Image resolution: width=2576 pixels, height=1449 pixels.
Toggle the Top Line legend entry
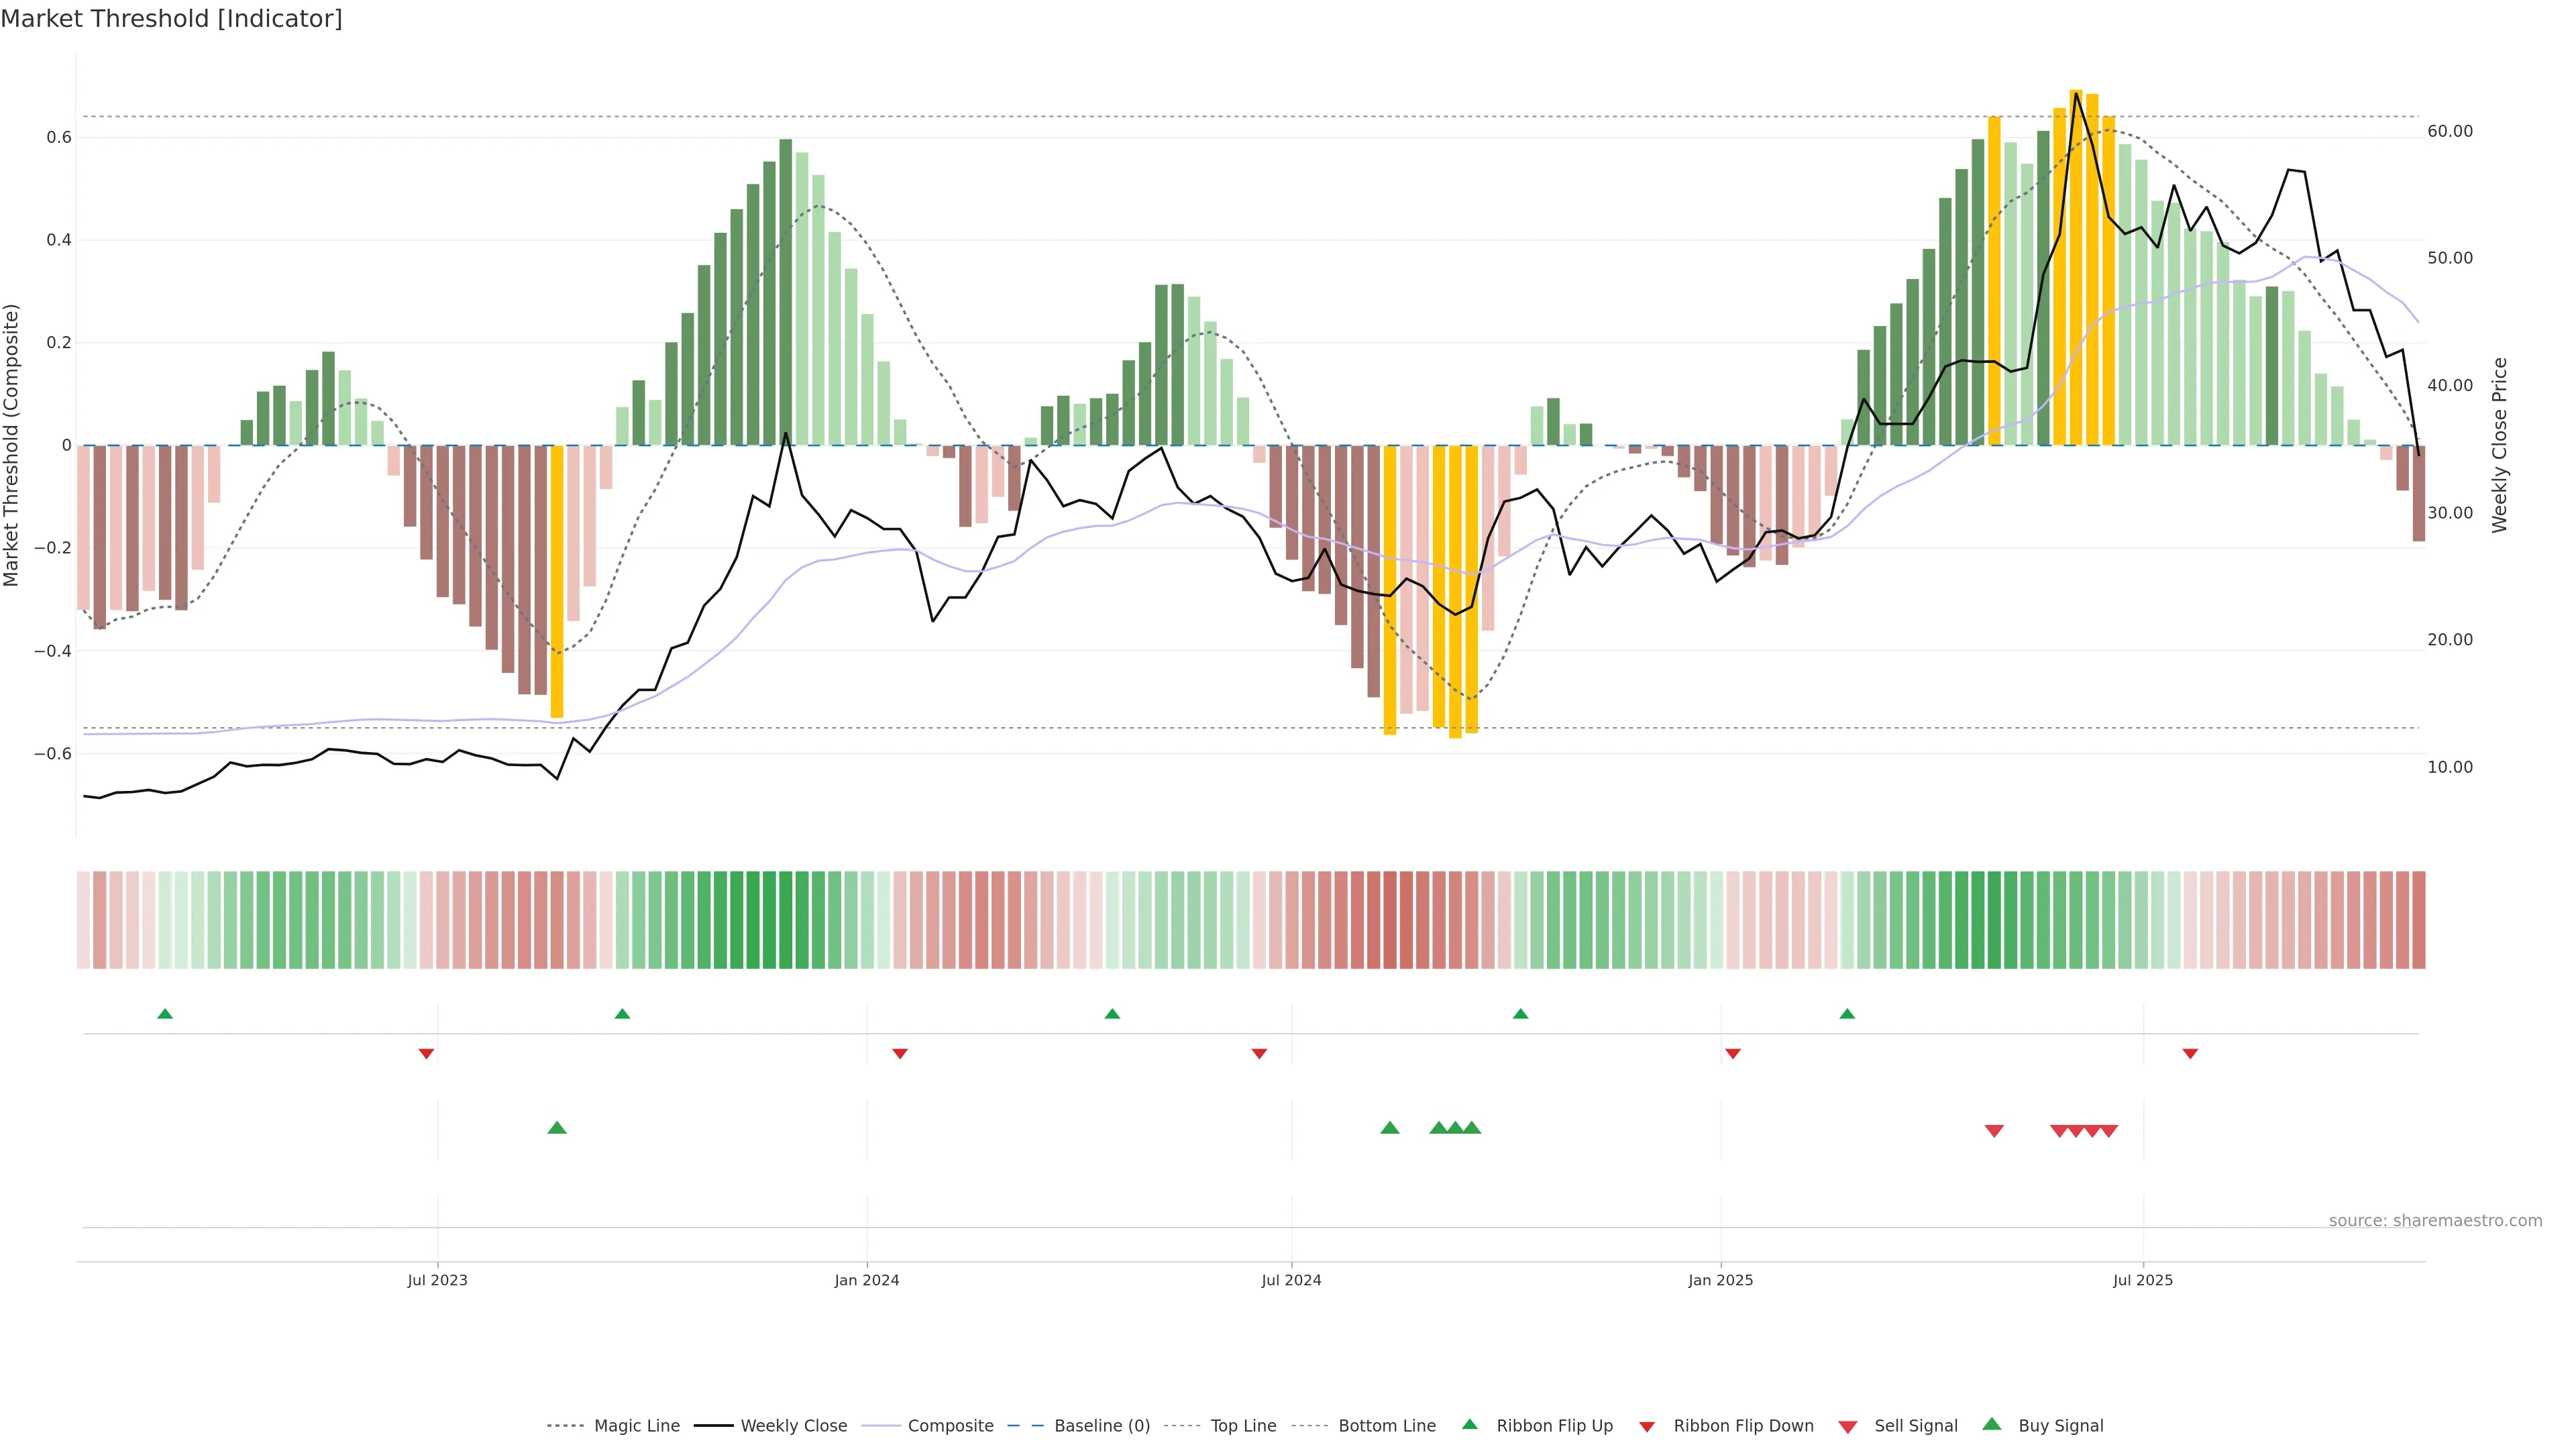[x=1243, y=1426]
